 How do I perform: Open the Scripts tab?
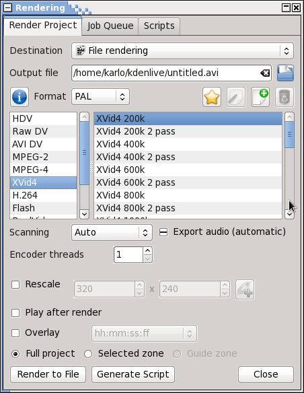(x=159, y=26)
